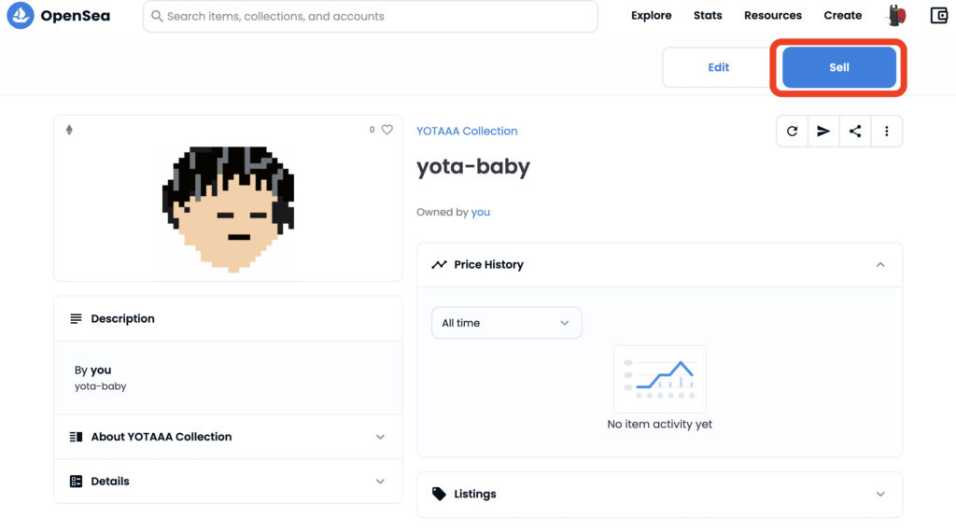Open the three-dot more options menu
This screenshot has width=956, height=531.
tap(886, 132)
